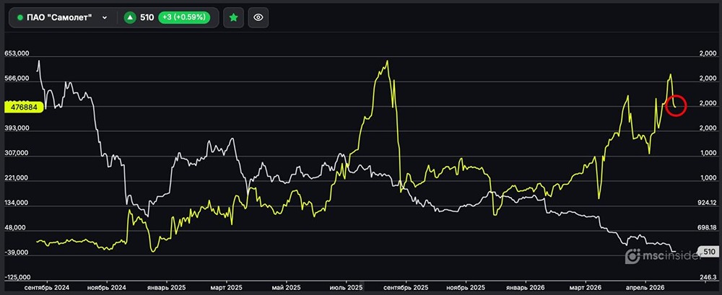Click the green up-arrow price indicator
Screen dimensions: 722x295
(x=130, y=17)
